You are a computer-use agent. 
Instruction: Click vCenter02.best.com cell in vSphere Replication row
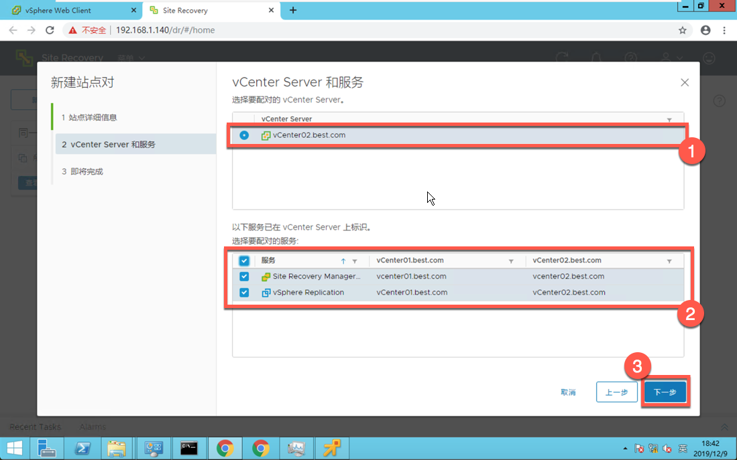pos(569,293)
